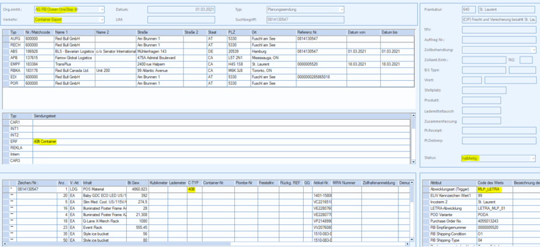The image size is (540, 247).
Task: Click the Auftrag Nr. input field
Action: coord(499,40)
